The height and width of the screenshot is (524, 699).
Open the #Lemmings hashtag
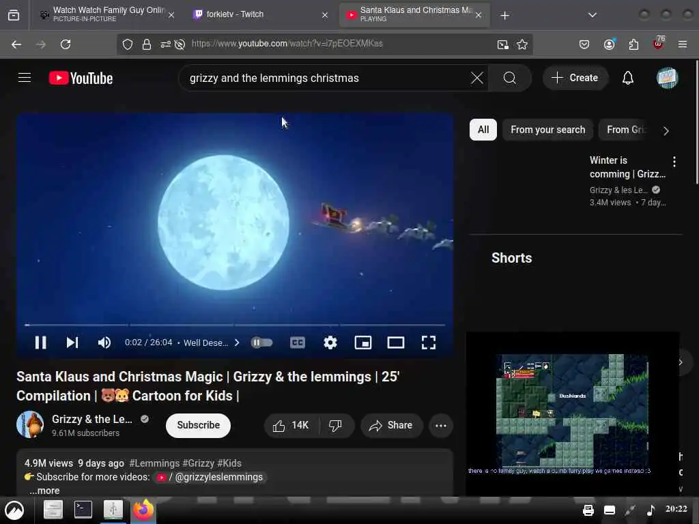(x=154, y=463)
